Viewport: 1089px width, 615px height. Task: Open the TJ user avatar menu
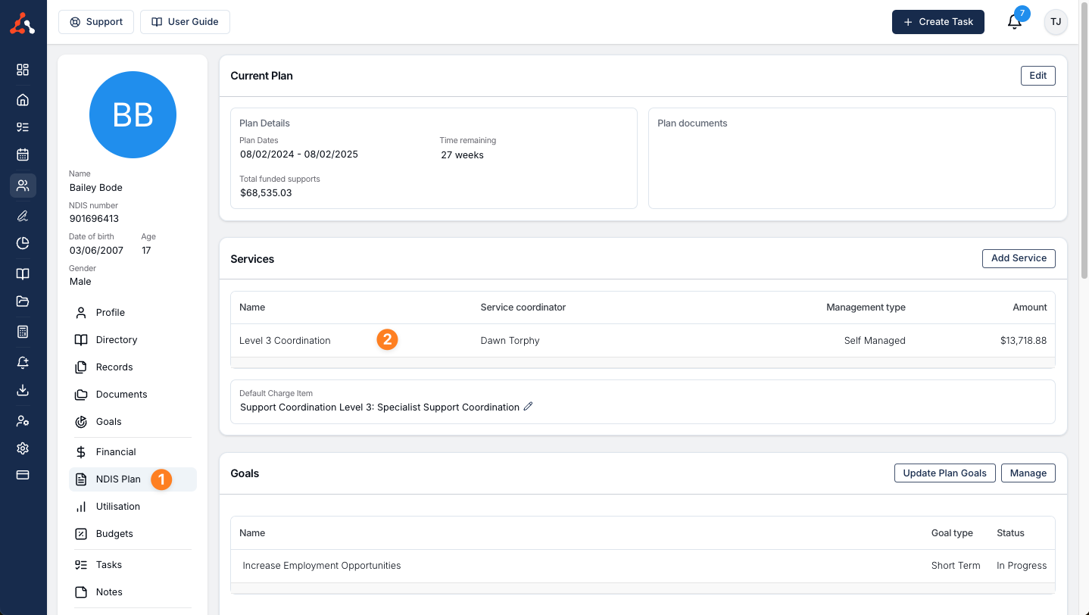point(1056,22)
